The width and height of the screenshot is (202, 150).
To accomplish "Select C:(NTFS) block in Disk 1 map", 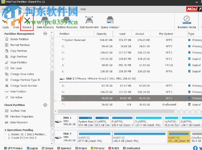I will point(102,121).
